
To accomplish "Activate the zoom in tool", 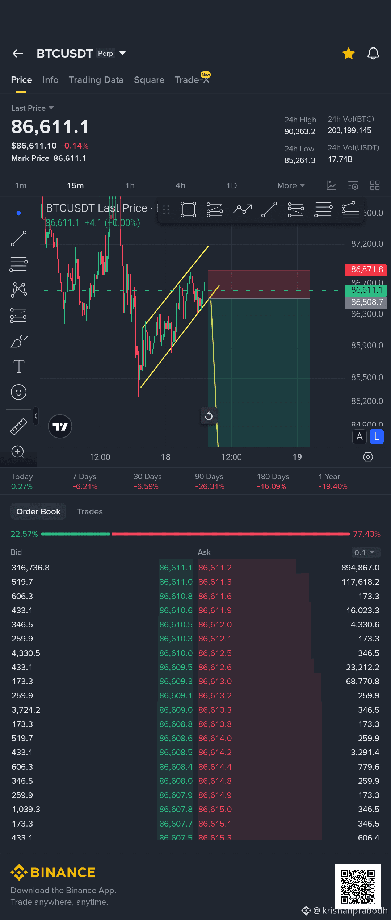I will pos(18,452).
